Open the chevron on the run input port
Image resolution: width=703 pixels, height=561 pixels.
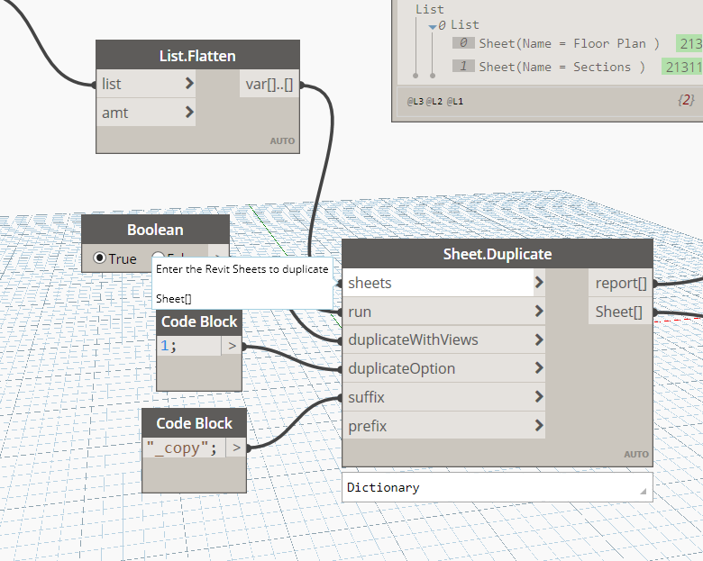pyautogui.click(x=539, y=312)
